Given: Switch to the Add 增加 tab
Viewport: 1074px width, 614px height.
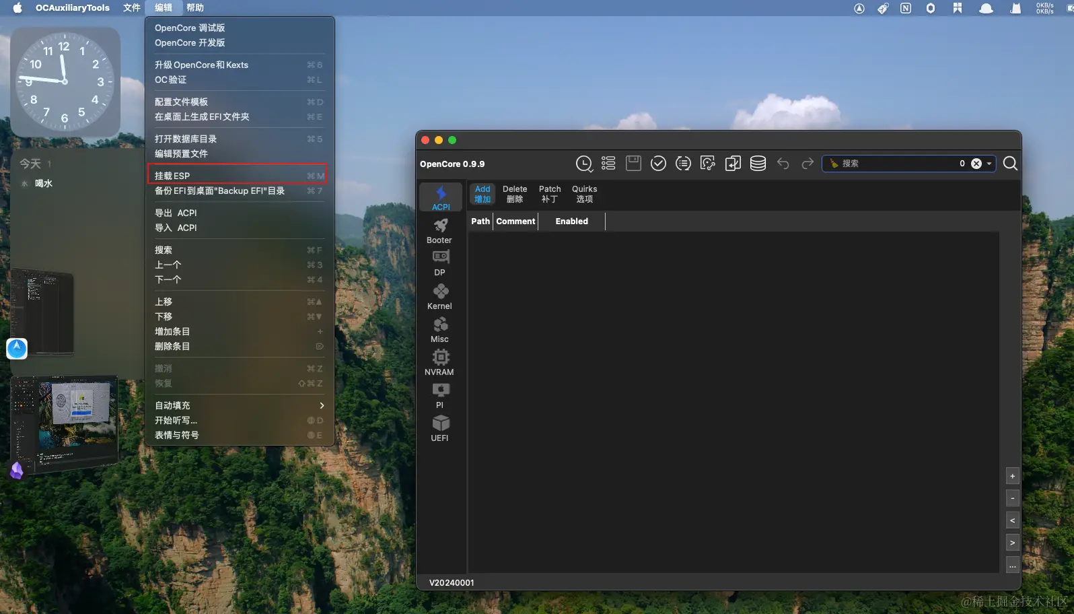Looking at the screenshot, I should click(482, 194).
